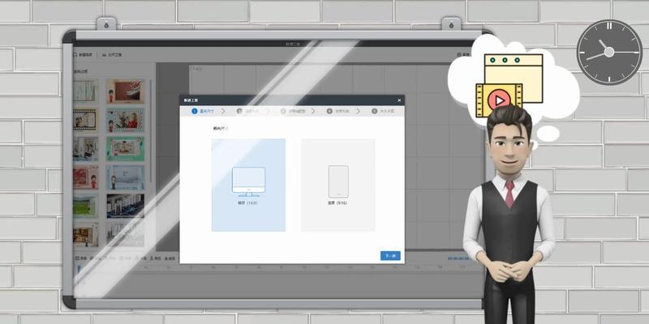Select the landscape 16:9 monitor option
This screenshot has width=649, height=324.
pyautogui.click(x=248, y=185)
